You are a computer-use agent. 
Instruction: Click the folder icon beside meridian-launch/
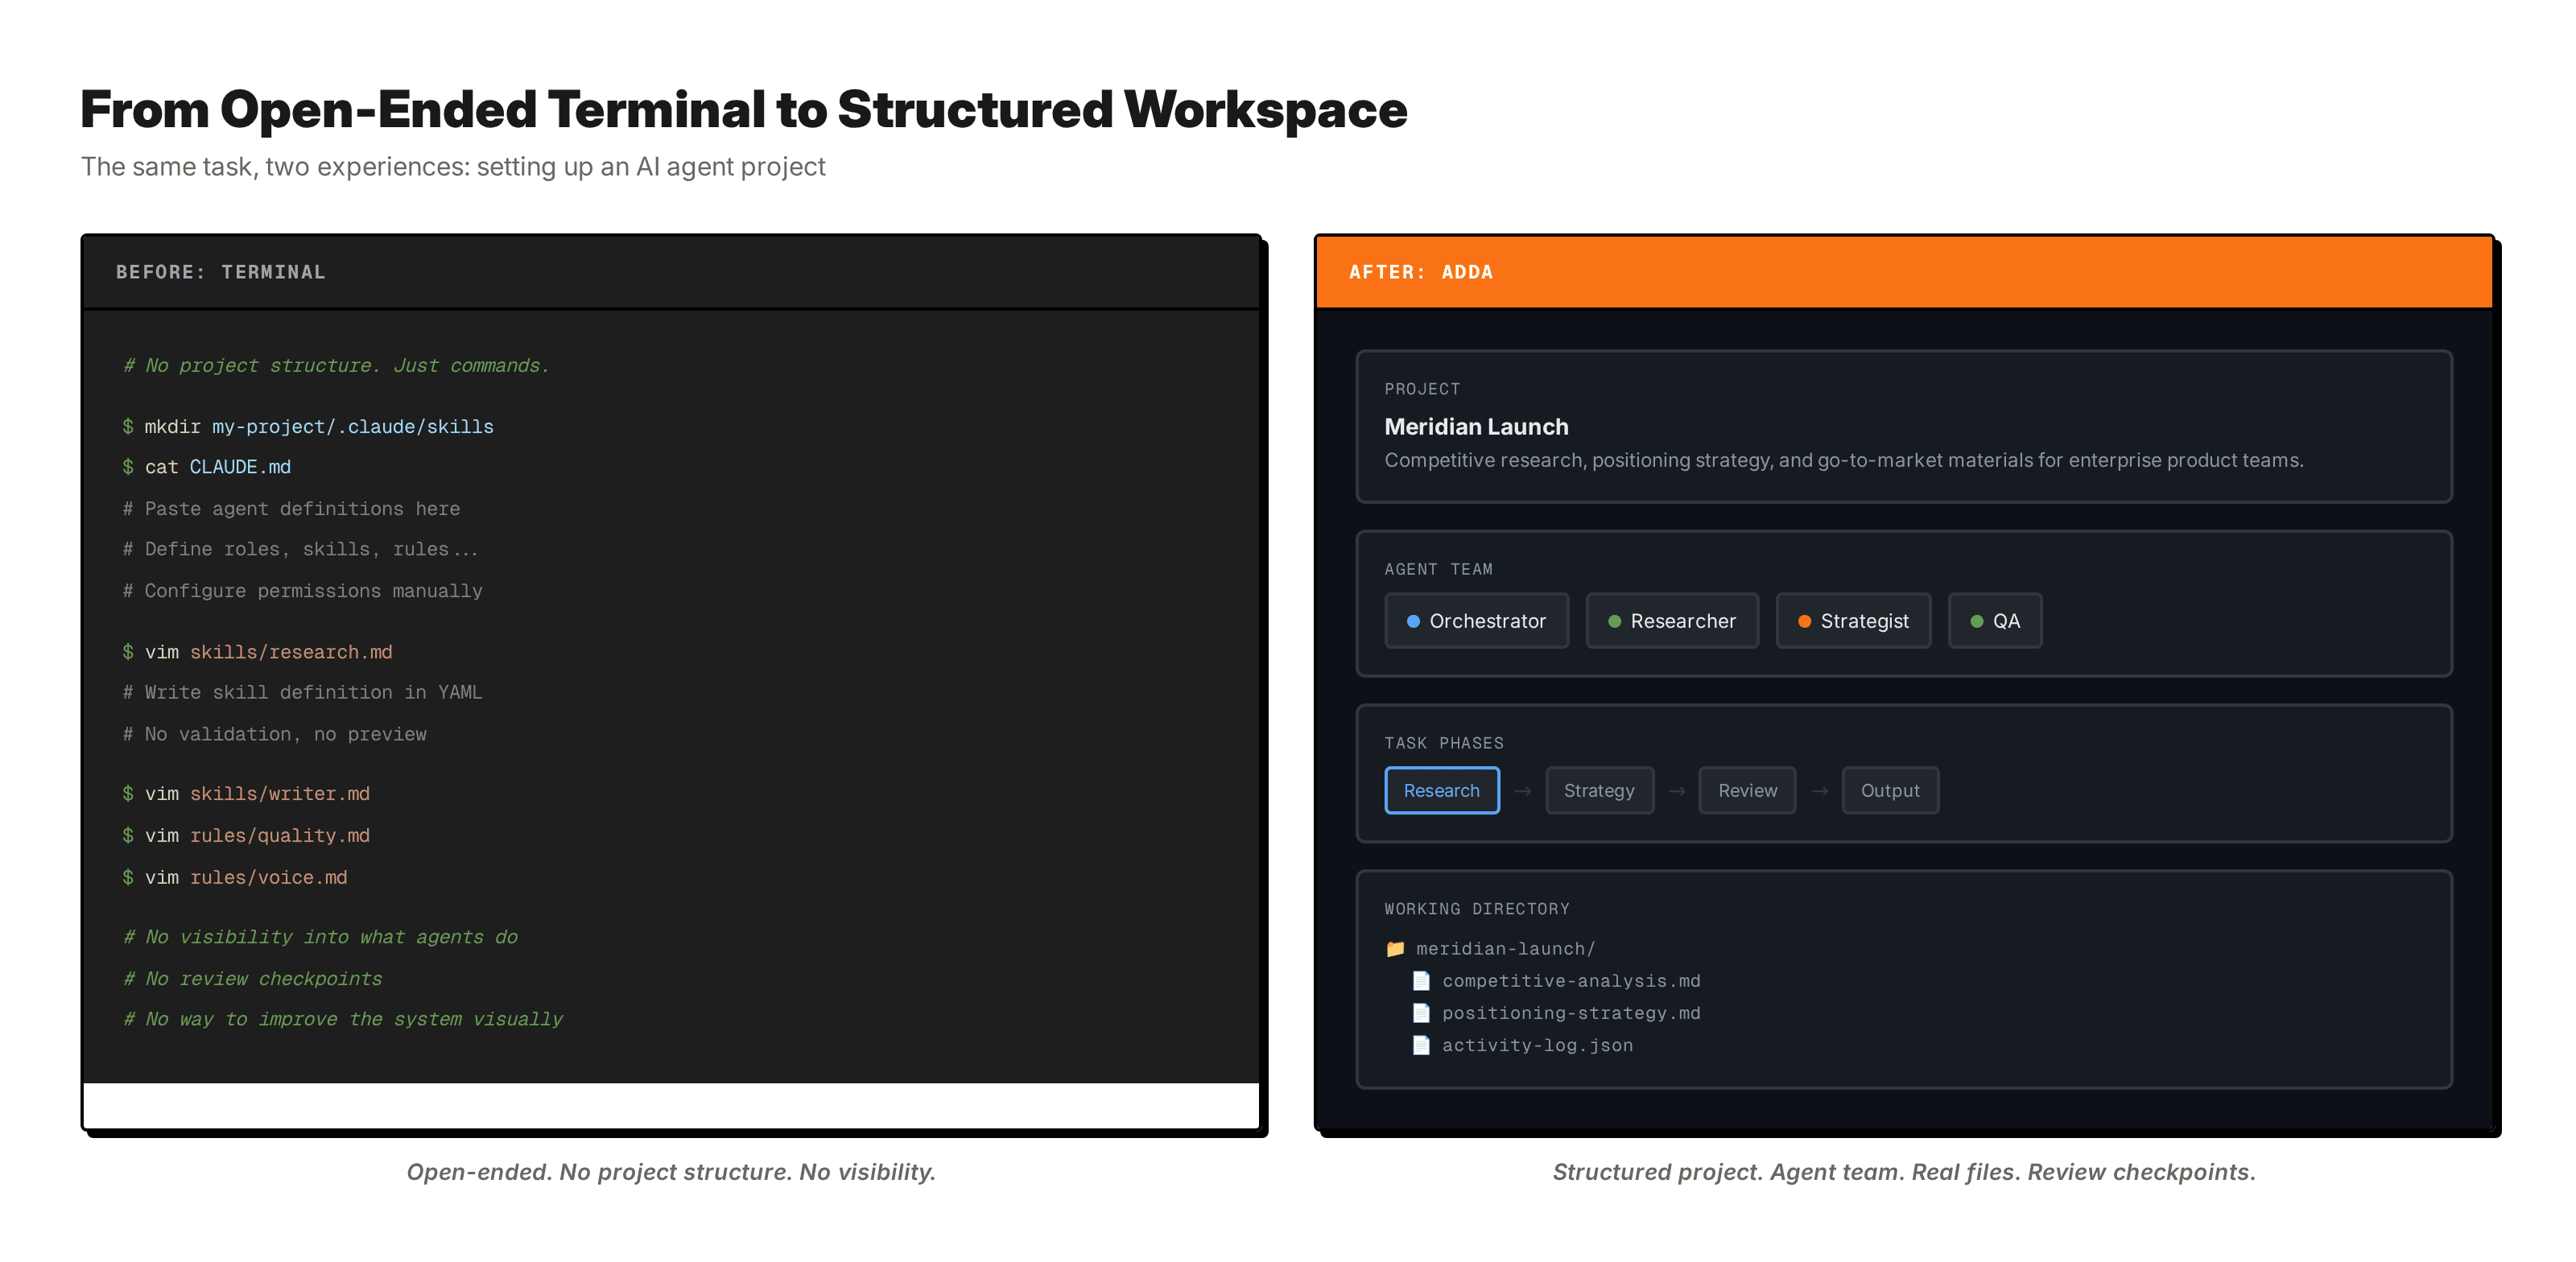click(x=1395, y=948)
